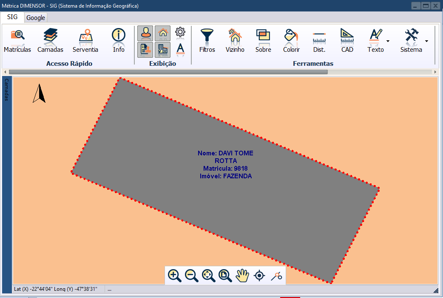This screenshot has height=298, width=443.
Task: Click the zoom in magnifier
Action: coord(174,276)
